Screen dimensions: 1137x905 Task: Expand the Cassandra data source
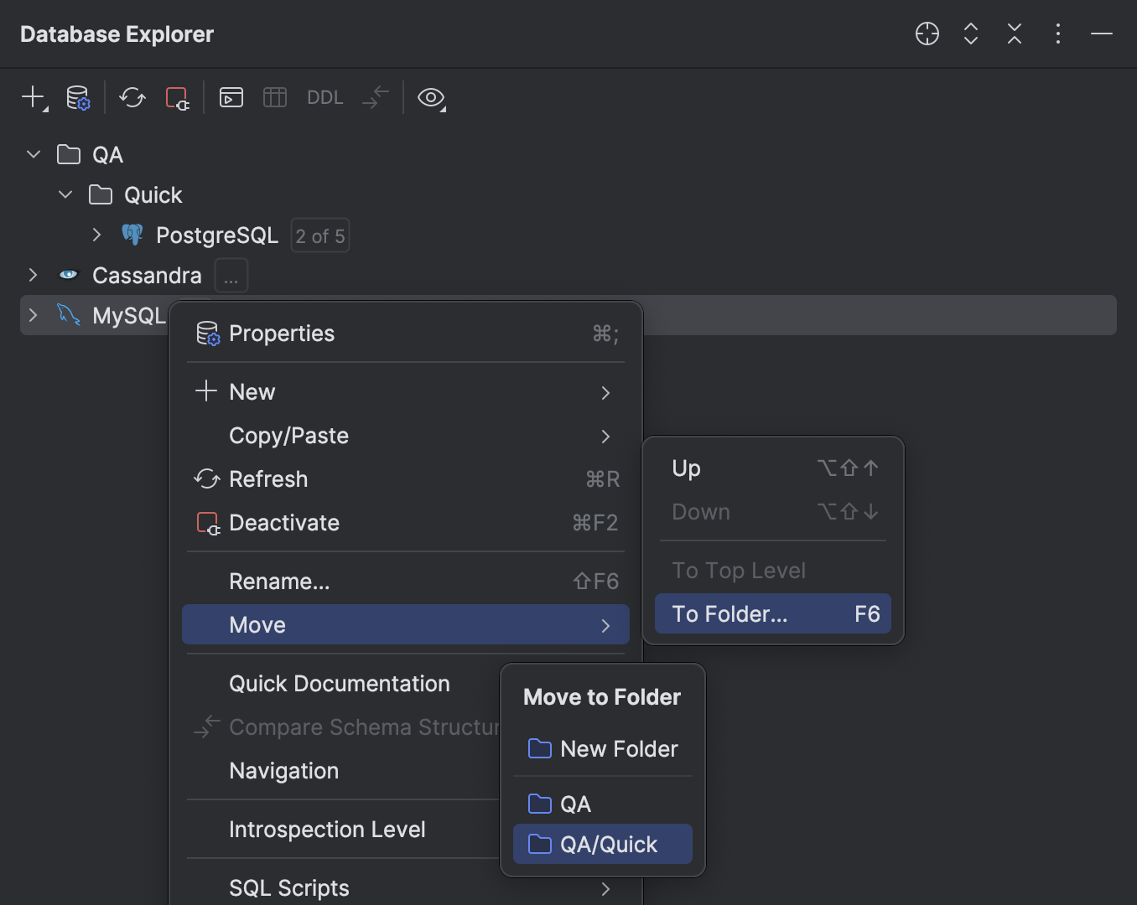pyautogui.click(x=33, y=275)
